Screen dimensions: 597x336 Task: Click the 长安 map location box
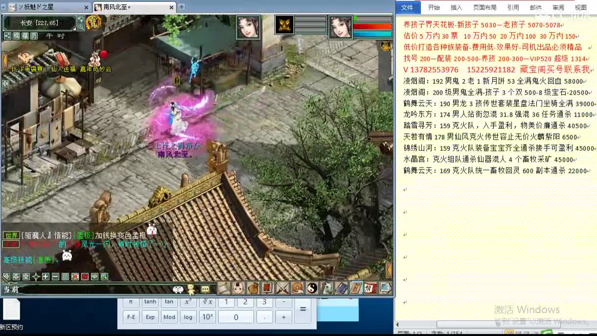[x=40, y=23]
